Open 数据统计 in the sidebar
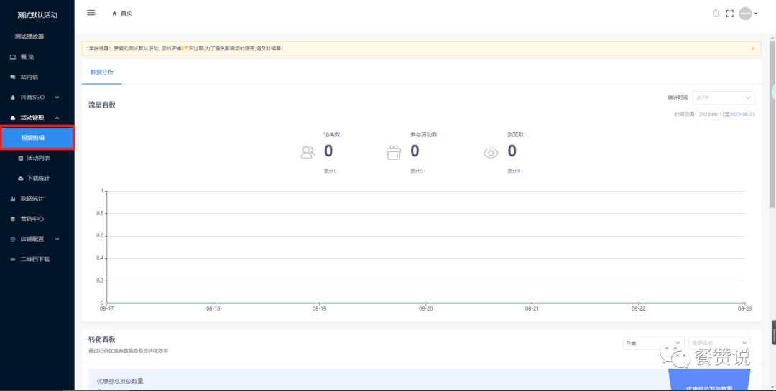This screenshot has height=391, width=776. click(37, 199)
